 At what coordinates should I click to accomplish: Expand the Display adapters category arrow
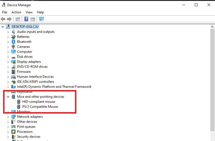coord(8,62)
